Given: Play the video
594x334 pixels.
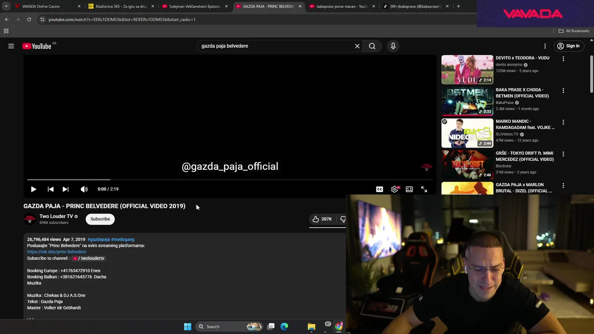Looking at the screenshot, I should tap(33, 189).
